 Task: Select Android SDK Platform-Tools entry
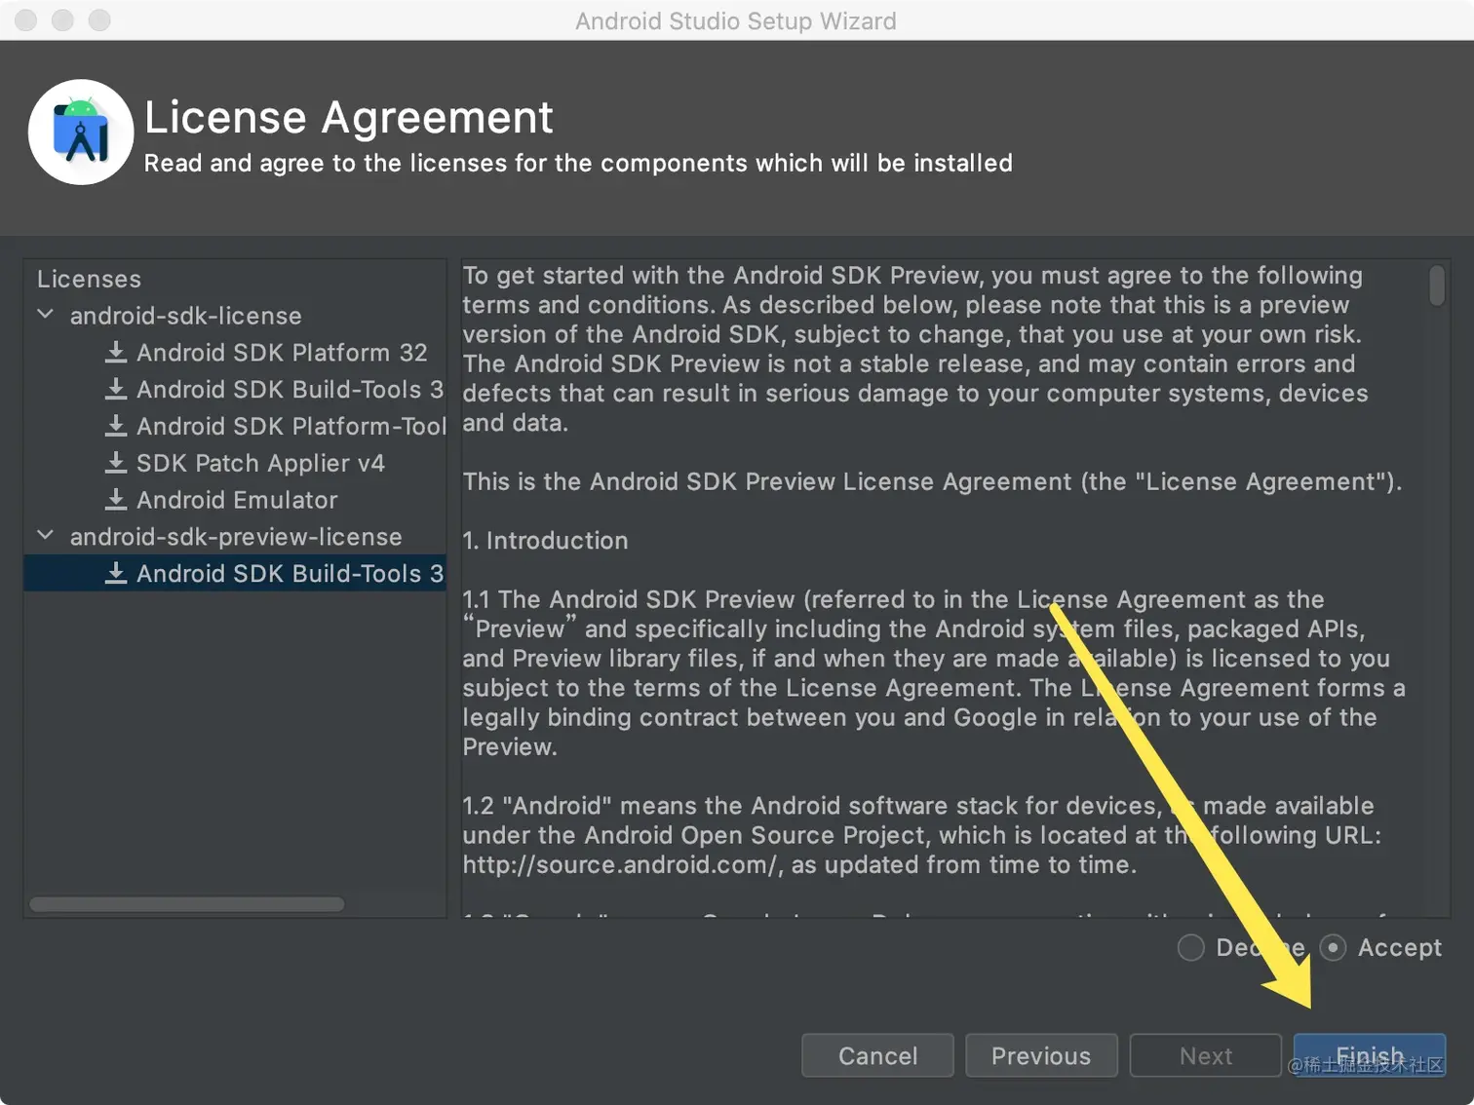[291, 427]
